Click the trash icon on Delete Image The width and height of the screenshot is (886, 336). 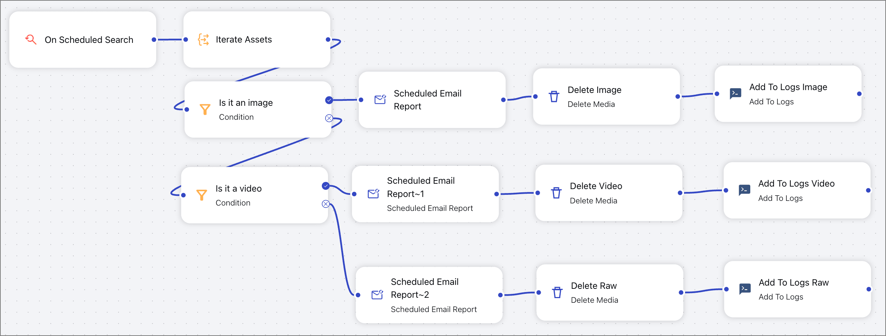[x=554, y=97]
